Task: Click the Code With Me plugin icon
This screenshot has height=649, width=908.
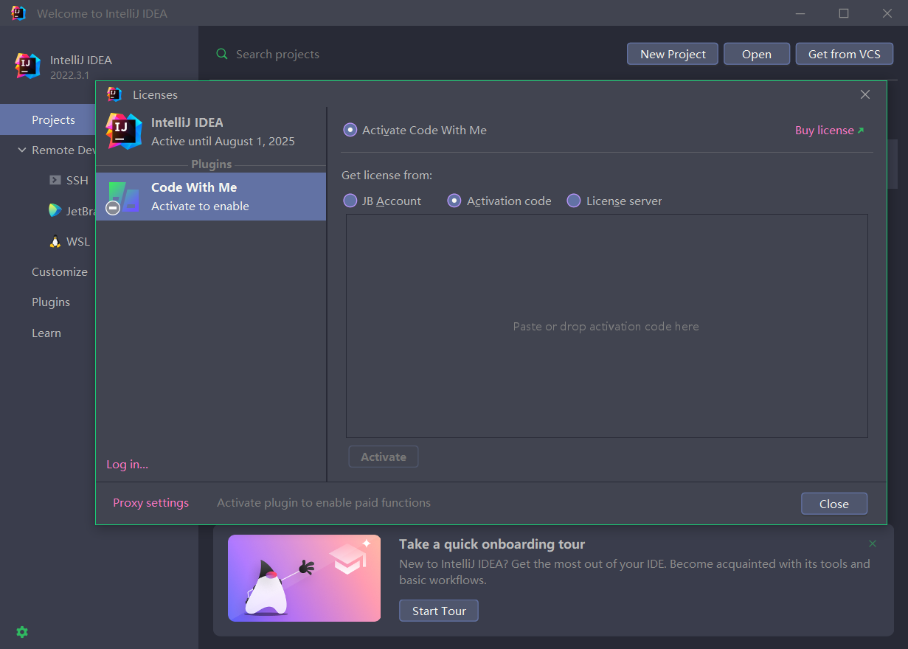Action: 123,198
